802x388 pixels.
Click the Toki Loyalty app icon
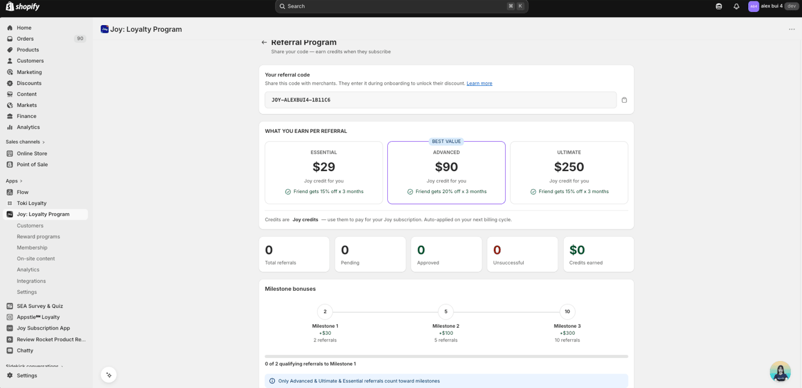10,204
